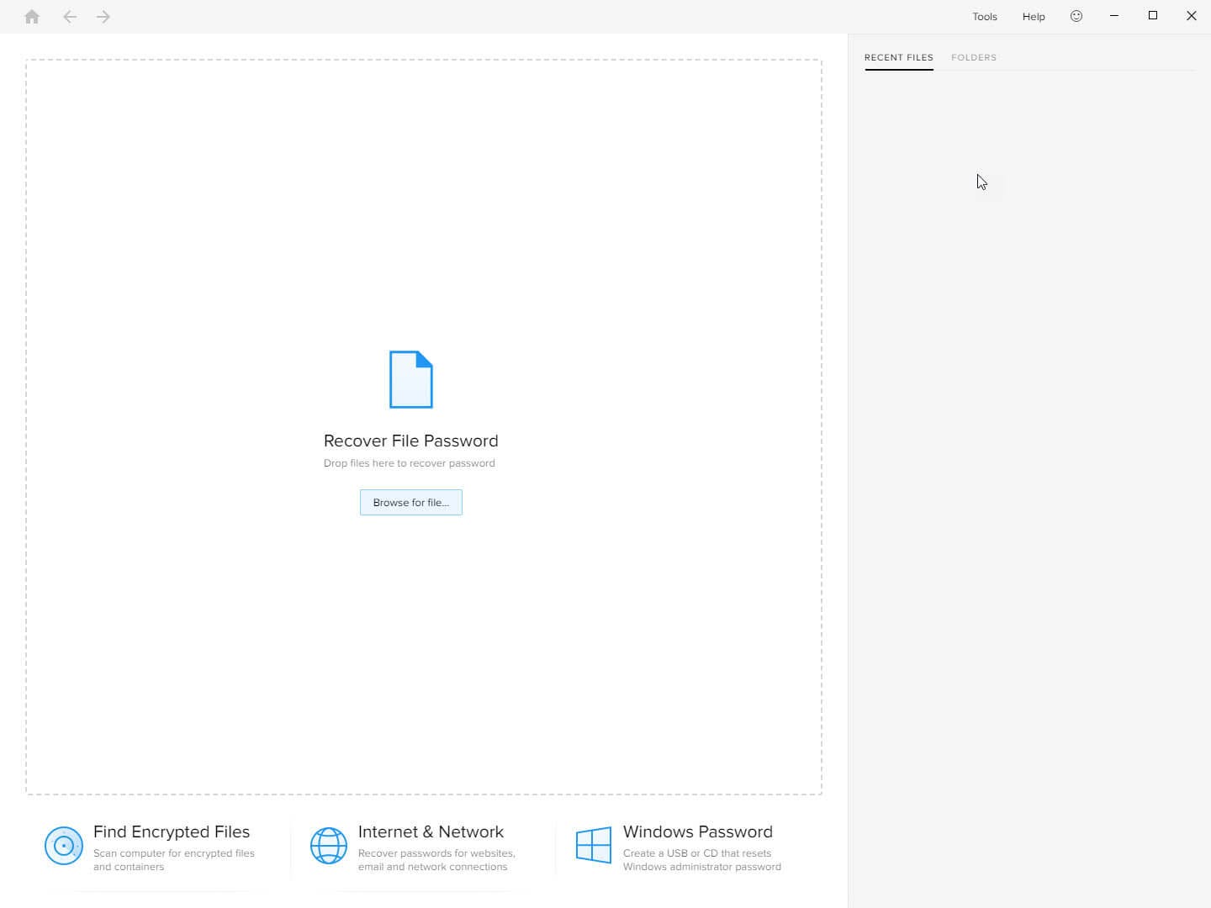Screen dimensions: 1211x908
Task: Click the Find Encrypted Files disc icon
Action: coord(64,846)
